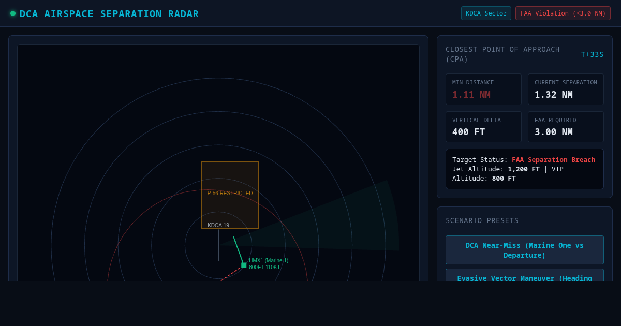Click Closest Point of Approach heading
Image resolution: width=621 pixels, height=326 pixels.
pyautogui.click(x=503, y=54)
